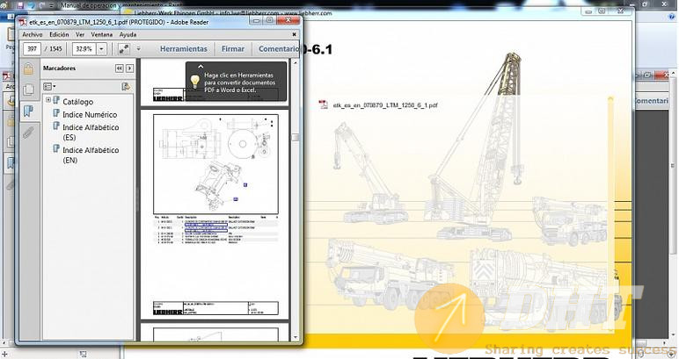
Task: Open the Ventana menu
Action: (102, 34)
